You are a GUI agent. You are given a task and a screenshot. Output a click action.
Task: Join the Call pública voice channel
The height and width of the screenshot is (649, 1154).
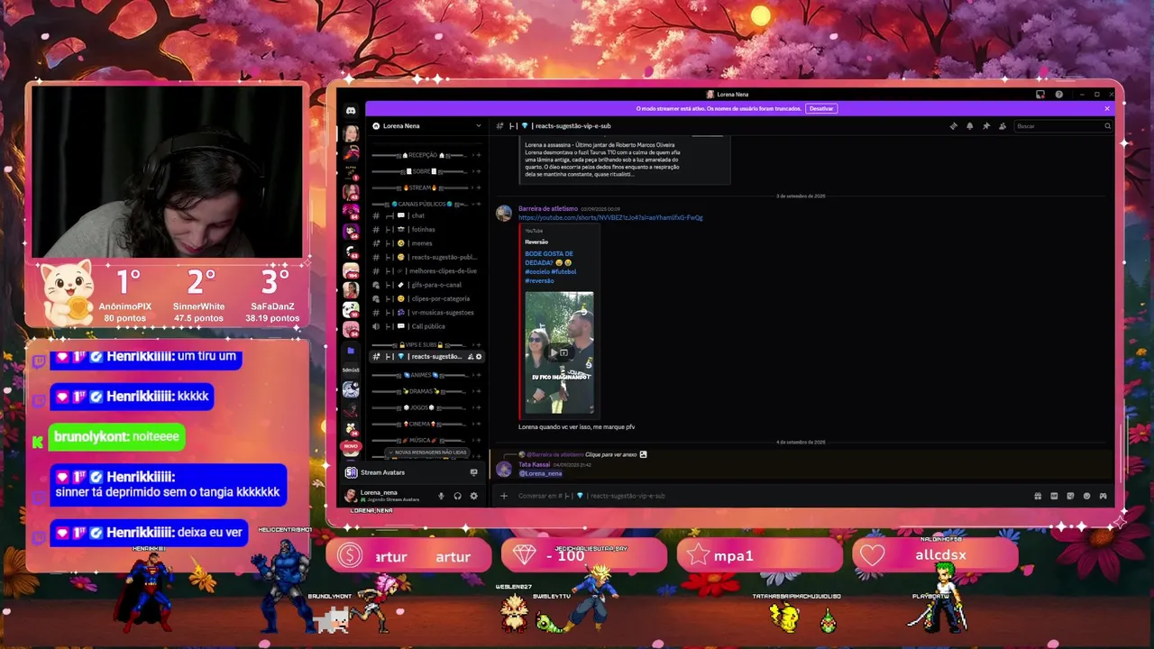[x=428, y=326]
